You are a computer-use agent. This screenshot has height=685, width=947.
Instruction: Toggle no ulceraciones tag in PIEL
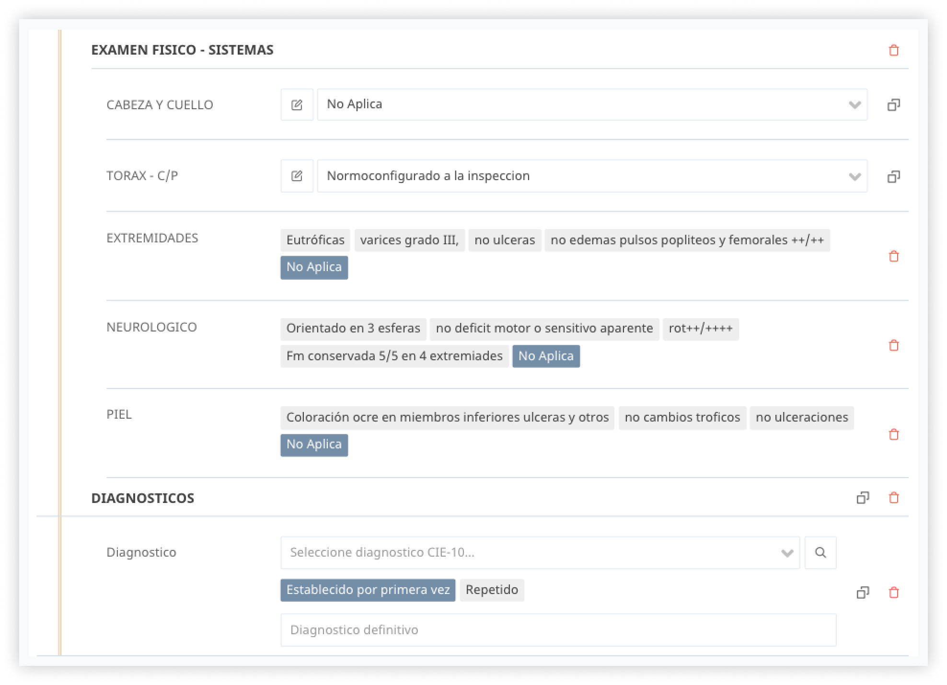click(x=802, y=418)
